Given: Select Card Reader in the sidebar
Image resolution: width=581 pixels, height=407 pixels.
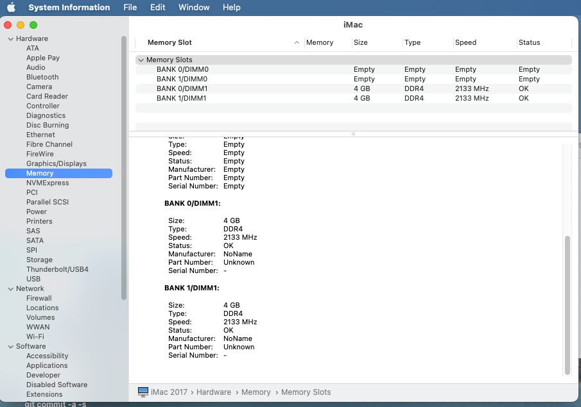Looking at the screenshot, I should [x=47, y=97].
